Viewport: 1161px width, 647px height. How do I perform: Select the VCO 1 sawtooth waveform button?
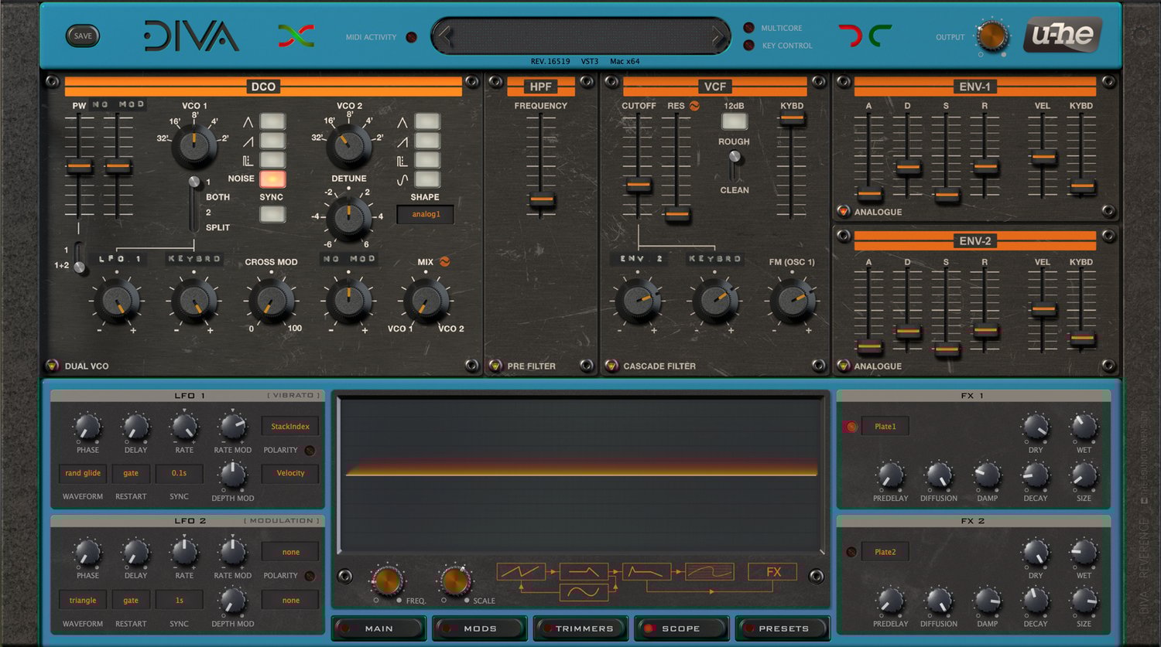coord(272,141)
